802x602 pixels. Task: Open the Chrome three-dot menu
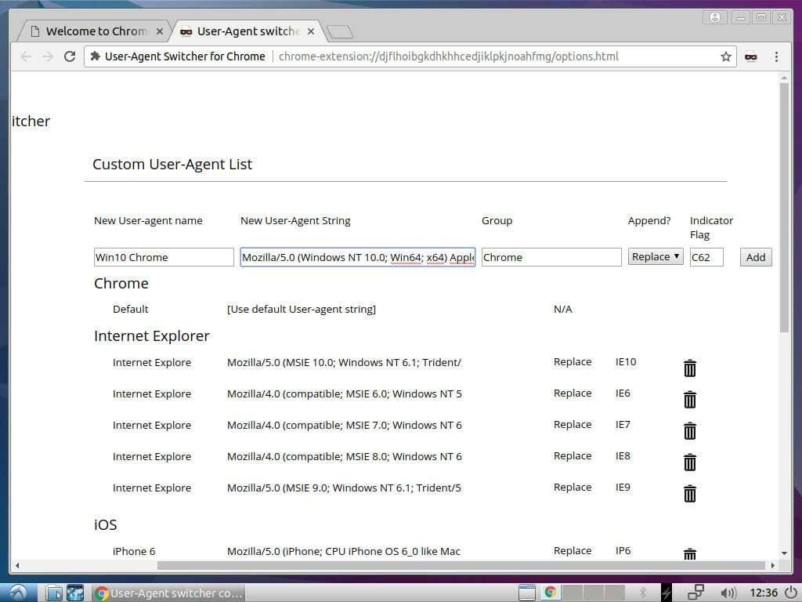point(776,56)
